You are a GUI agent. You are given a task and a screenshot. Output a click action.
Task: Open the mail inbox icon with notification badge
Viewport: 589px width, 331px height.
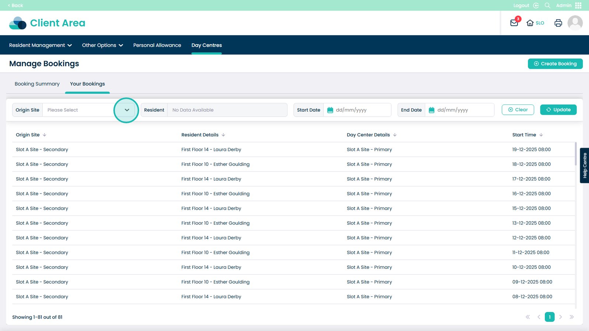coord(514,23)
